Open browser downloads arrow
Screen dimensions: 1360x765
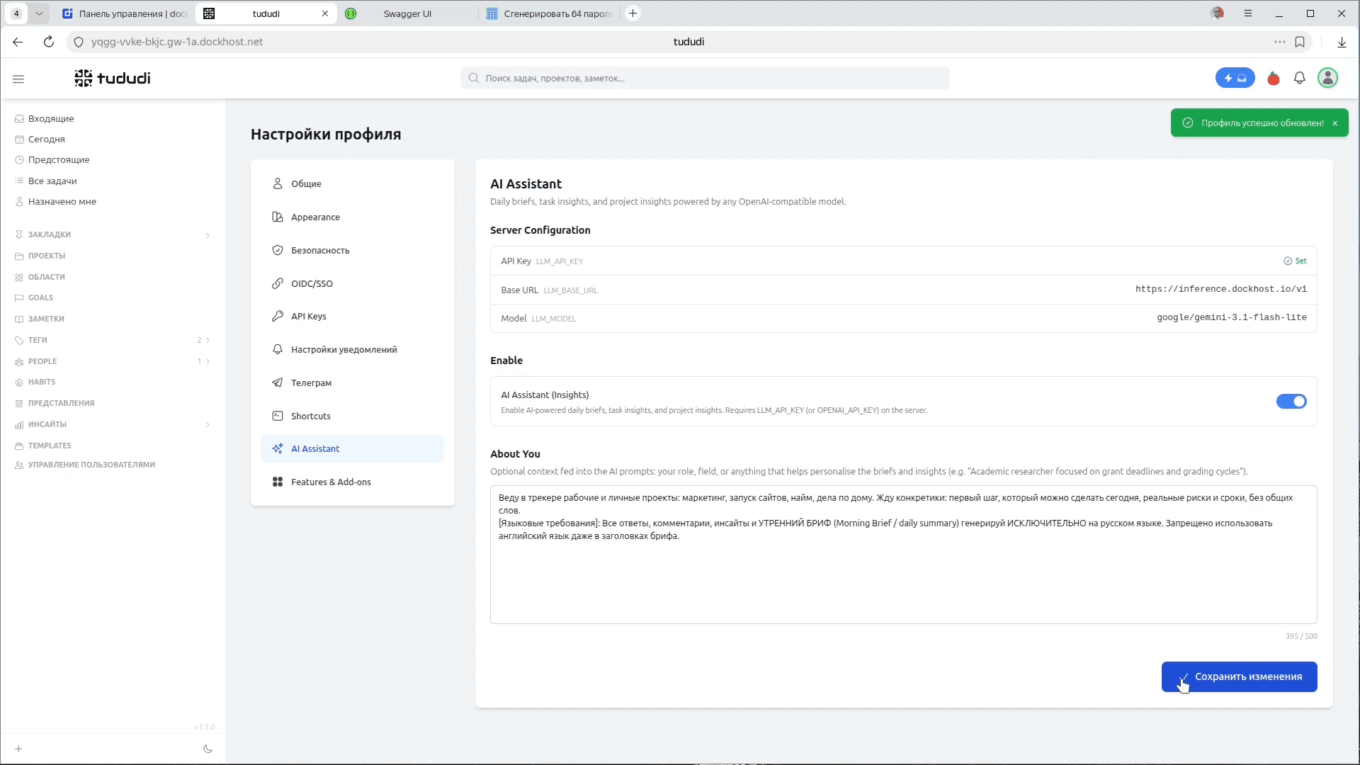1342,42
